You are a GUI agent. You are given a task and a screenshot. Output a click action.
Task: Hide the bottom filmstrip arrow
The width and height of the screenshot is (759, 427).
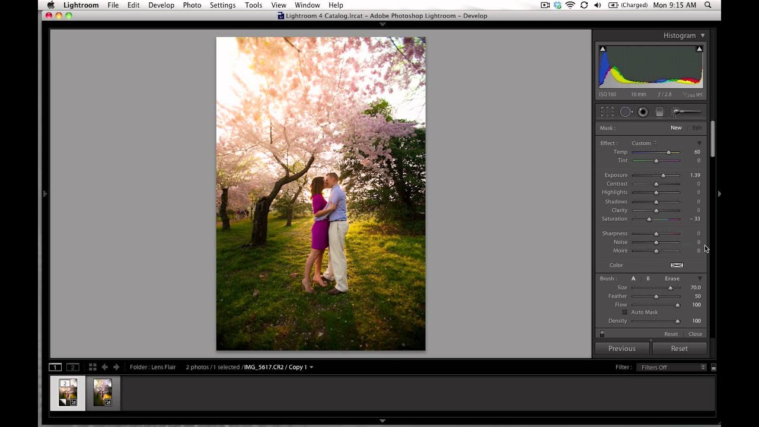pyautogui.click(x=382, y=421)
